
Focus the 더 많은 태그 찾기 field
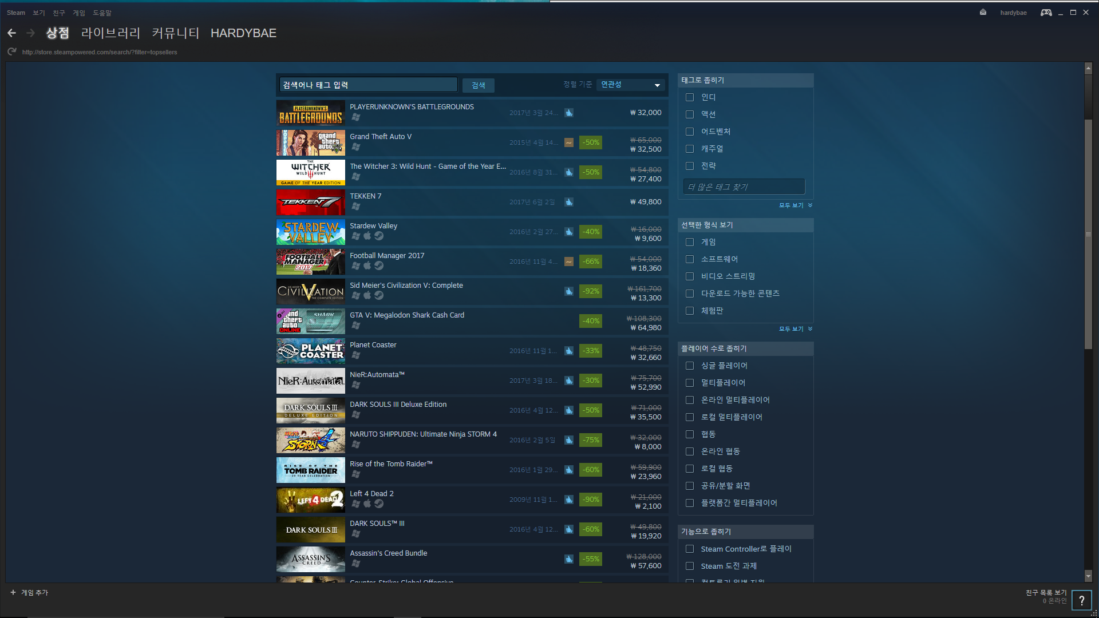coord(744,187)
